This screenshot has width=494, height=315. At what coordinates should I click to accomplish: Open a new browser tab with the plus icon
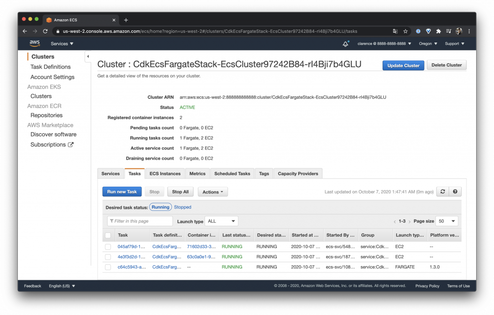point(126,20)
